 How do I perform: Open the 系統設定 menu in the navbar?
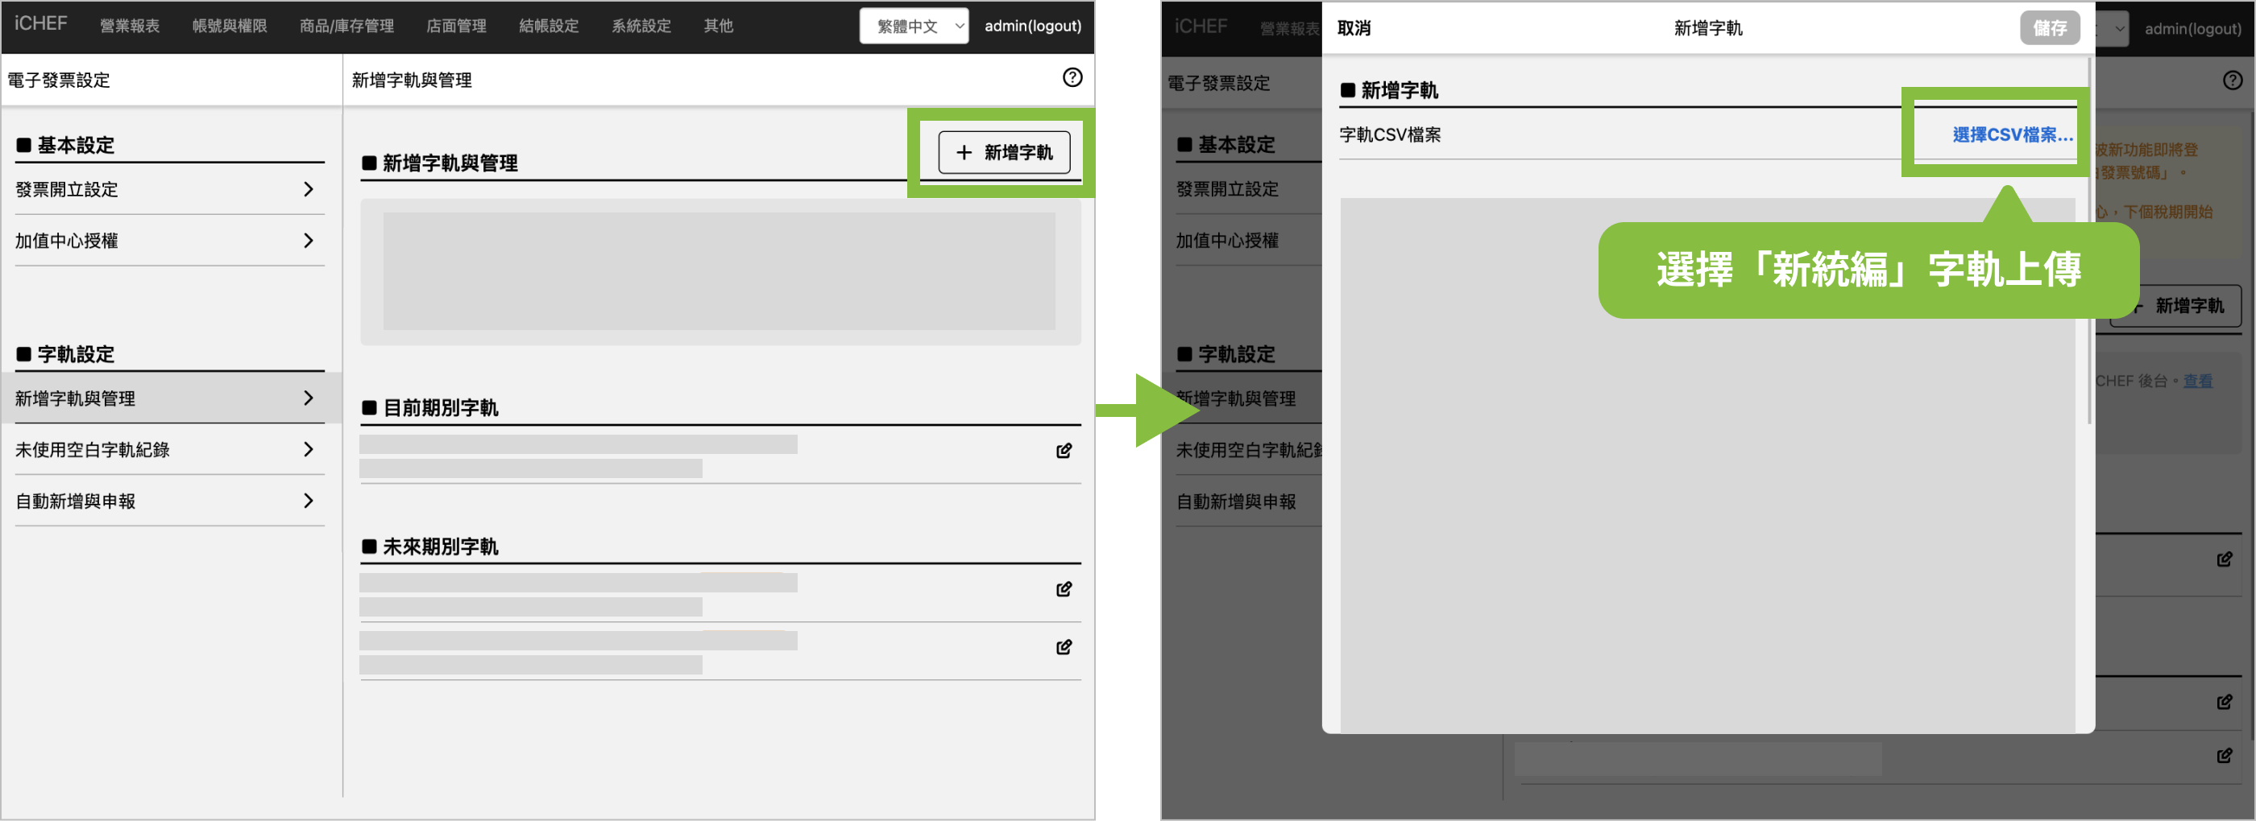641,27
